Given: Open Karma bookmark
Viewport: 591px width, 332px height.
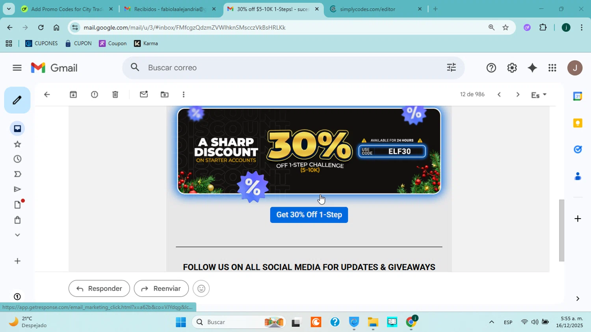Looking at the screenshot, I should coord(146,43).
